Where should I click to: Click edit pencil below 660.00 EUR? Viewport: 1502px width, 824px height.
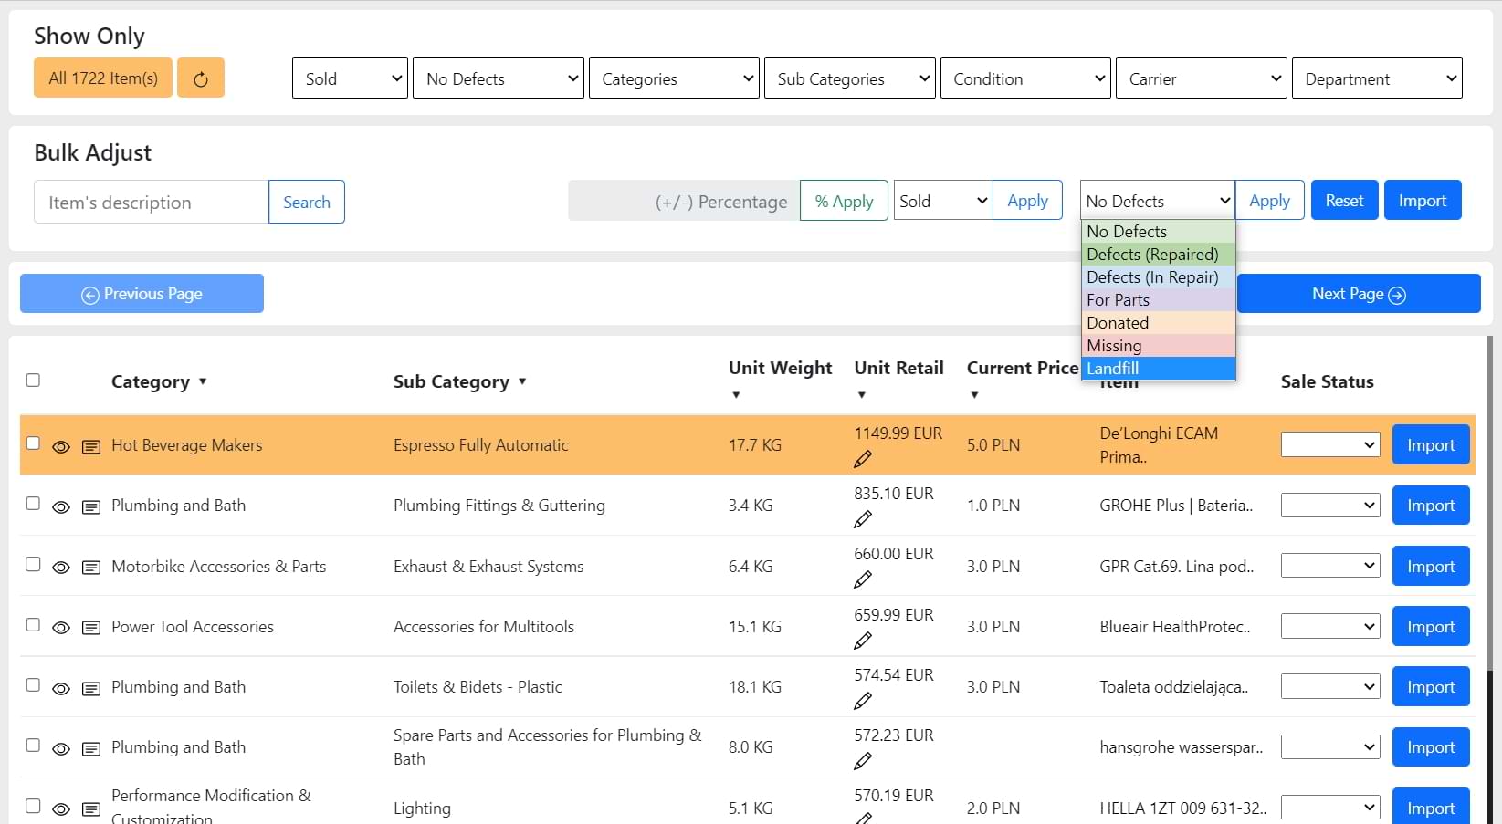pos(863,579)
